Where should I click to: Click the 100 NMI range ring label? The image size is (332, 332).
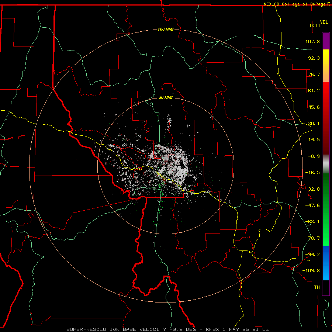(166, 29)
